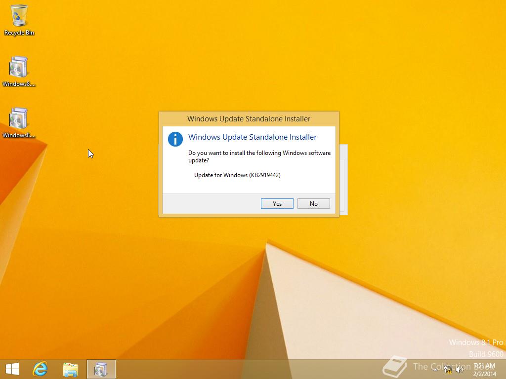This screenshot has height=379, width=506.
Task: Open the Start button on the taskbar
Action: [x=12, y=369]
